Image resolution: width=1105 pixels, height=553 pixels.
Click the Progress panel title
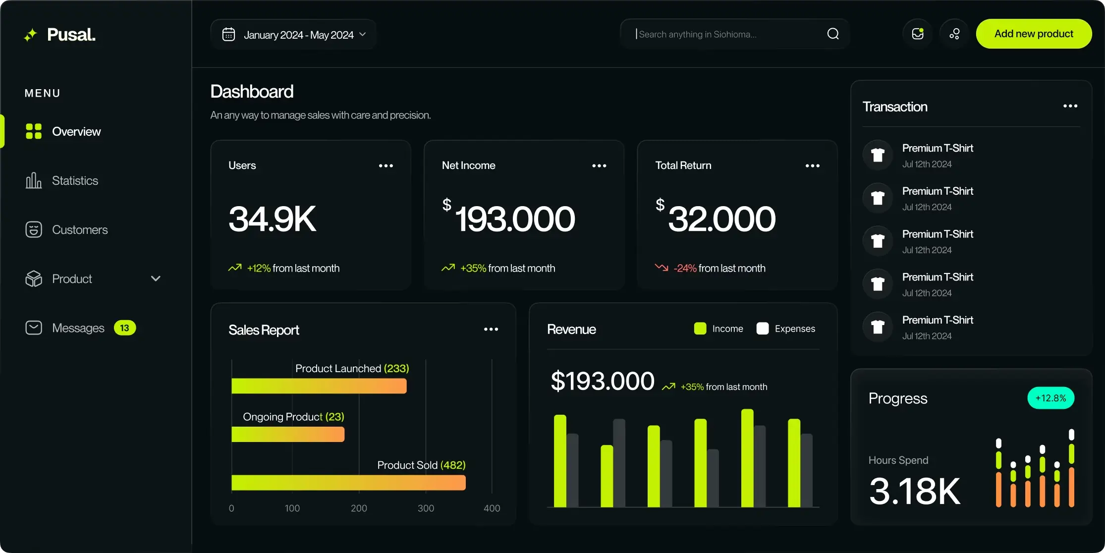click(x=898, y=398)
